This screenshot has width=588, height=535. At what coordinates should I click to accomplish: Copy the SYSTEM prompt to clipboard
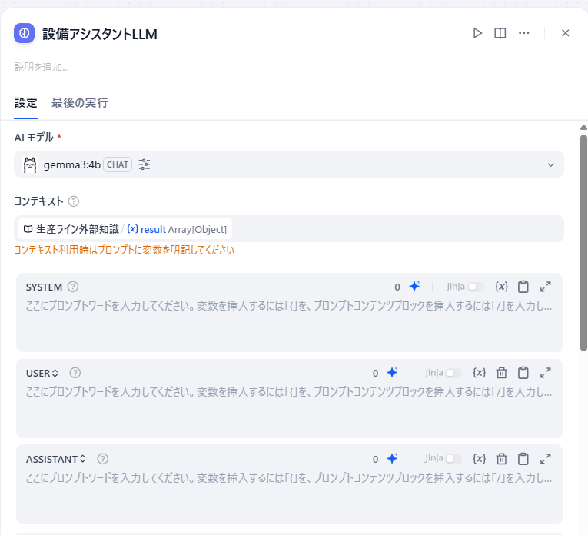523,287
